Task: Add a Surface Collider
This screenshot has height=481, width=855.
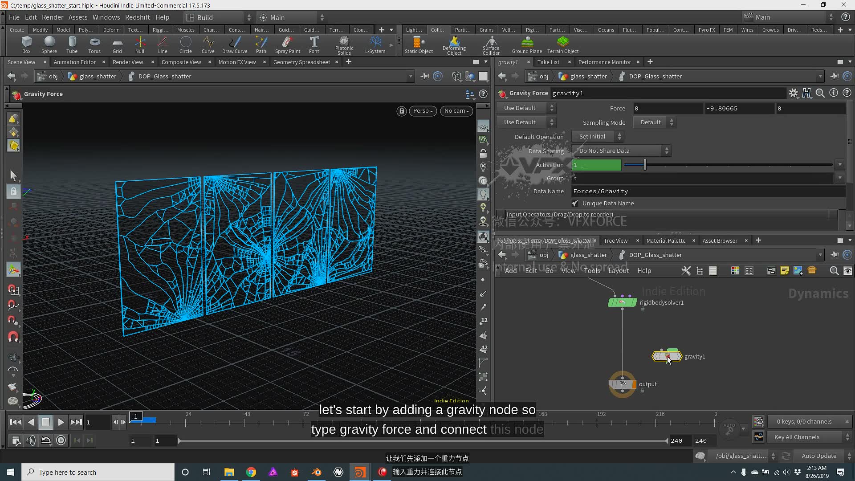Action: 491,45
